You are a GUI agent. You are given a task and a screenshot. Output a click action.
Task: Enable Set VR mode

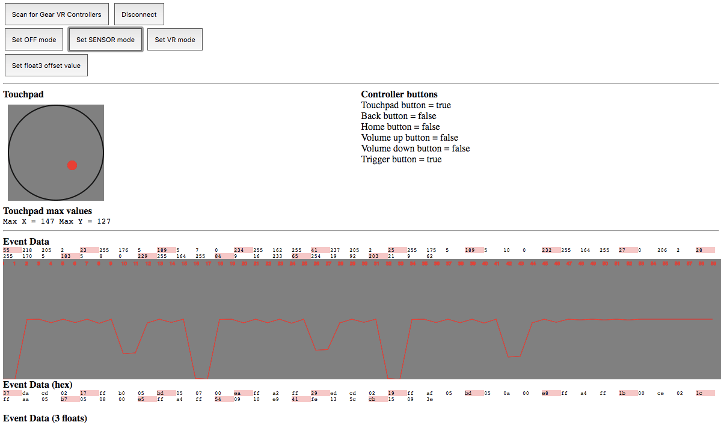pyautogui.click(x=174, y=40)
